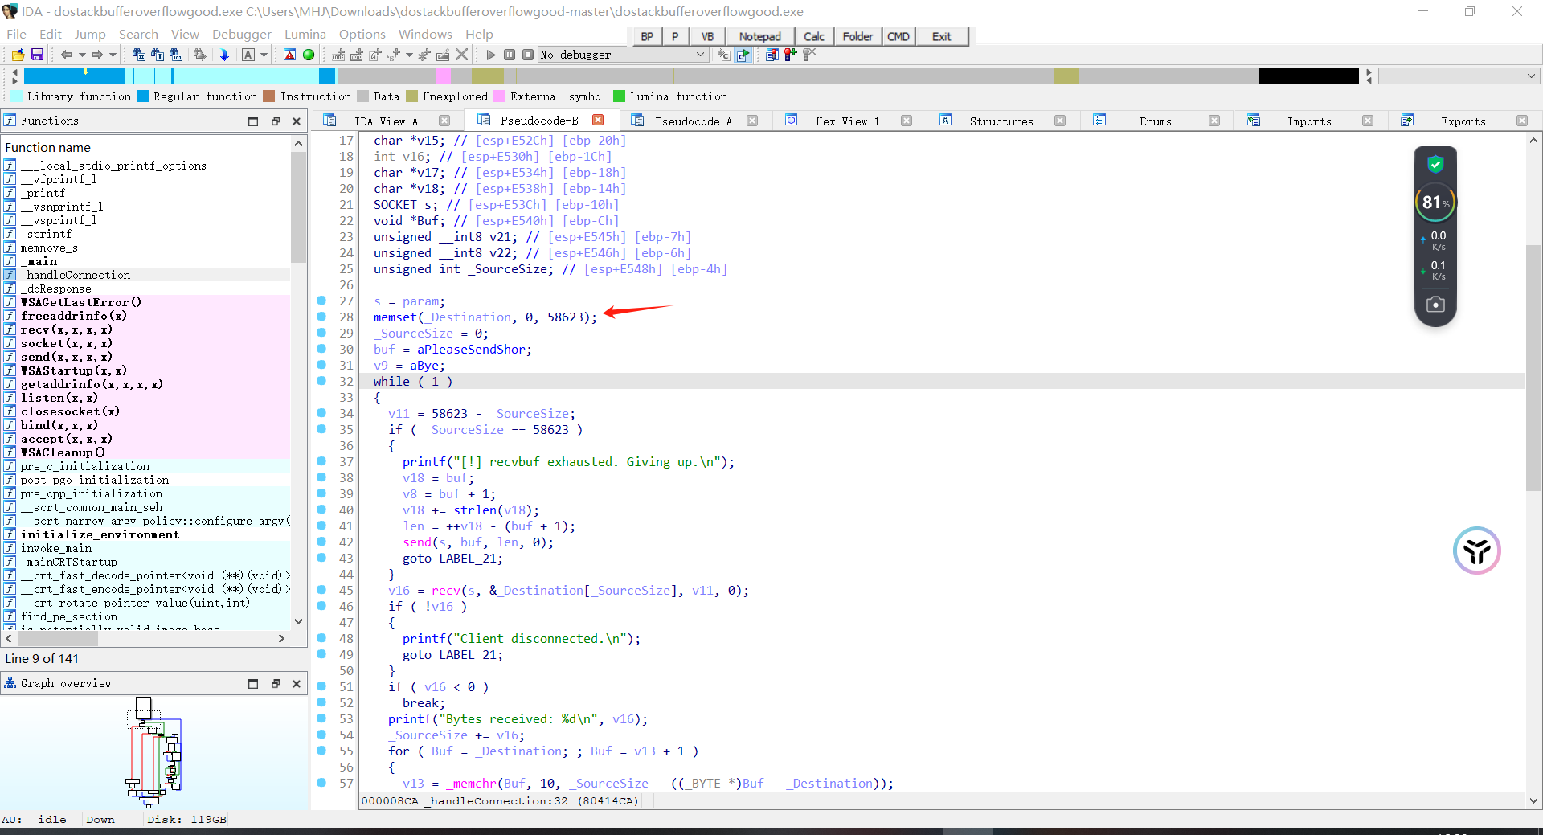Toggle breakpoint marker at line 32
Viewport: 1543px width, 835px height.
click(321, 381)
